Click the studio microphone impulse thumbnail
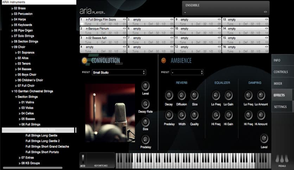 [110, 113]
